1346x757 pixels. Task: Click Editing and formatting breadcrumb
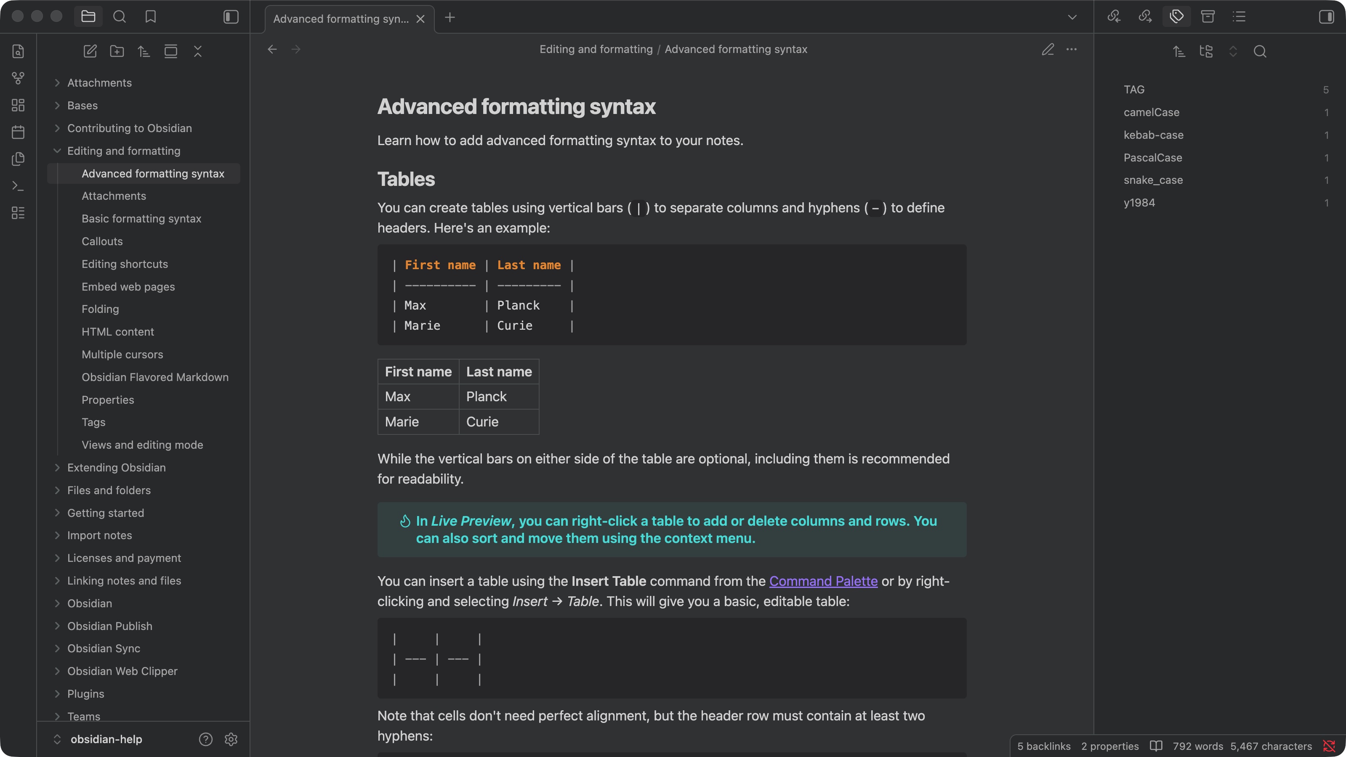pyautogui.click(x=596, y=49)
